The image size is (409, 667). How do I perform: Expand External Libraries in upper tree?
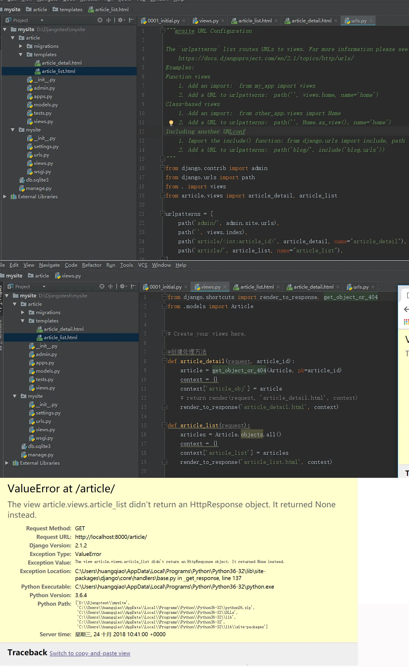pos(5,197)
